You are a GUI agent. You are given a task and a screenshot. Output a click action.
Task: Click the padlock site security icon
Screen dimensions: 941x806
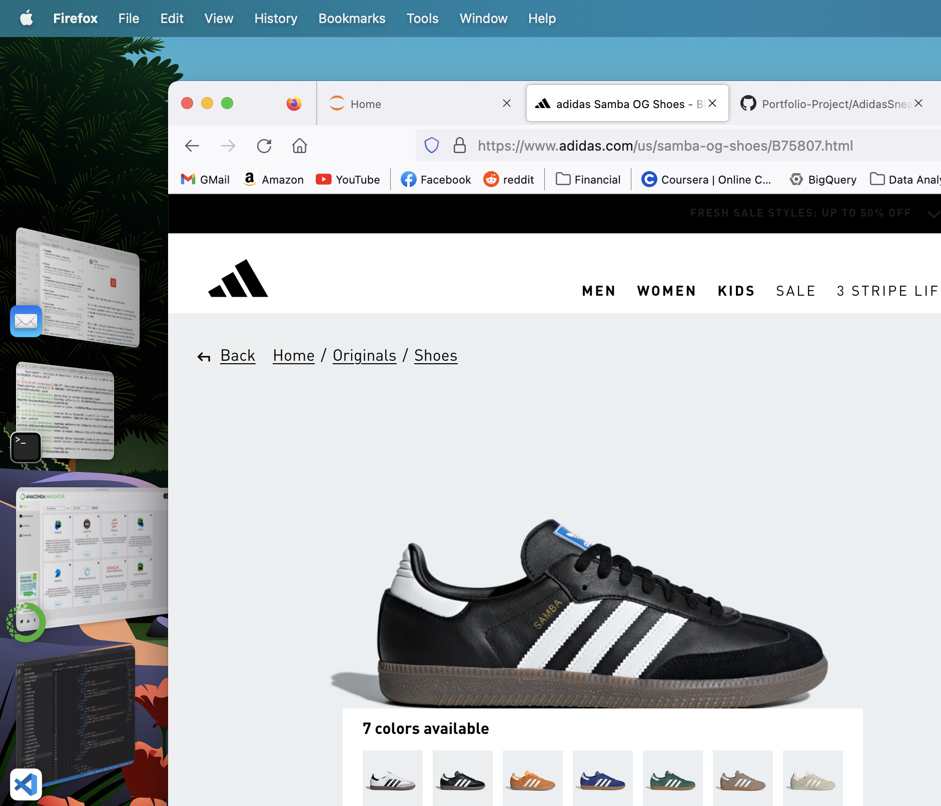pyautogui.click(x=459, y=146)
